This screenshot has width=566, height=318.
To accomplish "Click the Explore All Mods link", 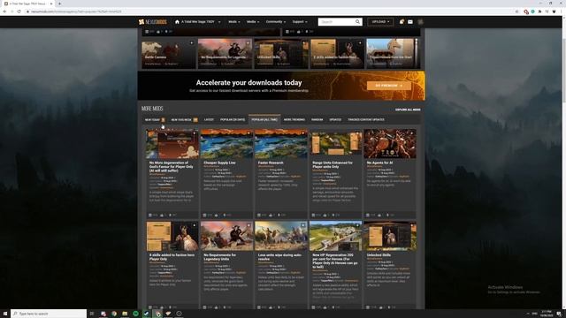I will [408, 110].
